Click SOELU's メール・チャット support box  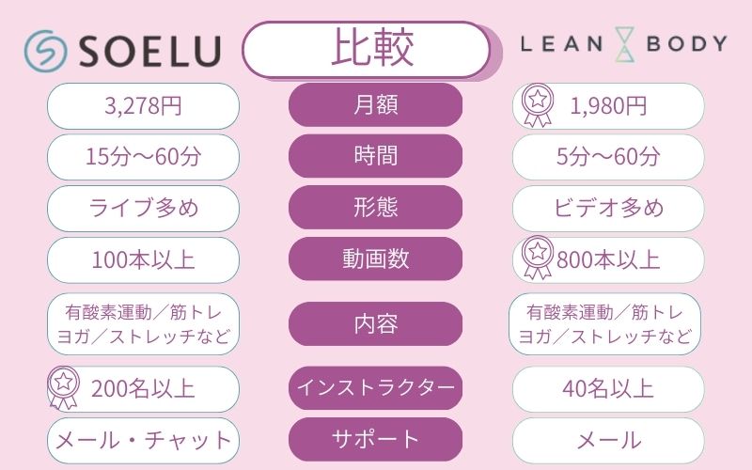(x=143, y=439)
